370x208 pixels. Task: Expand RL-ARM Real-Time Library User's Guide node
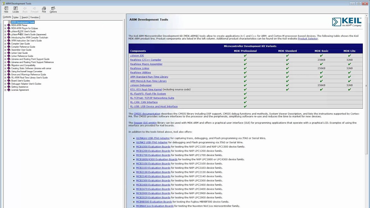click(5, 77)
